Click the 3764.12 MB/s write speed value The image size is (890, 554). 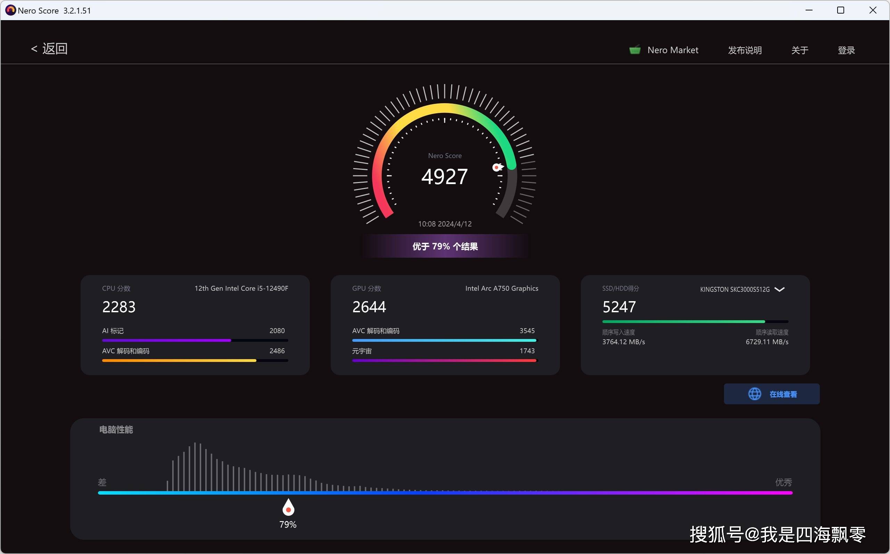[624, 342]
